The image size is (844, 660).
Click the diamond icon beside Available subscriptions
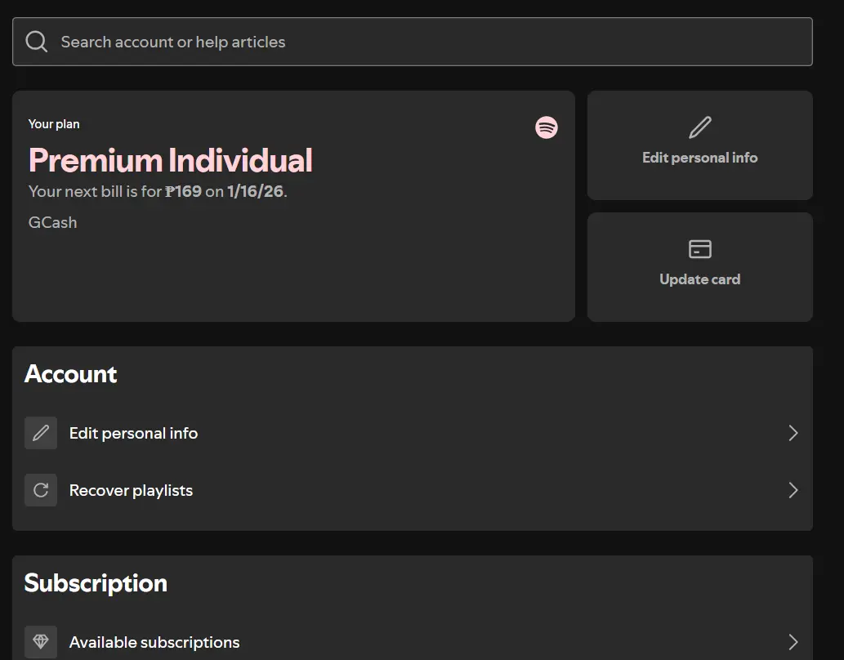[x=41, y=642]
